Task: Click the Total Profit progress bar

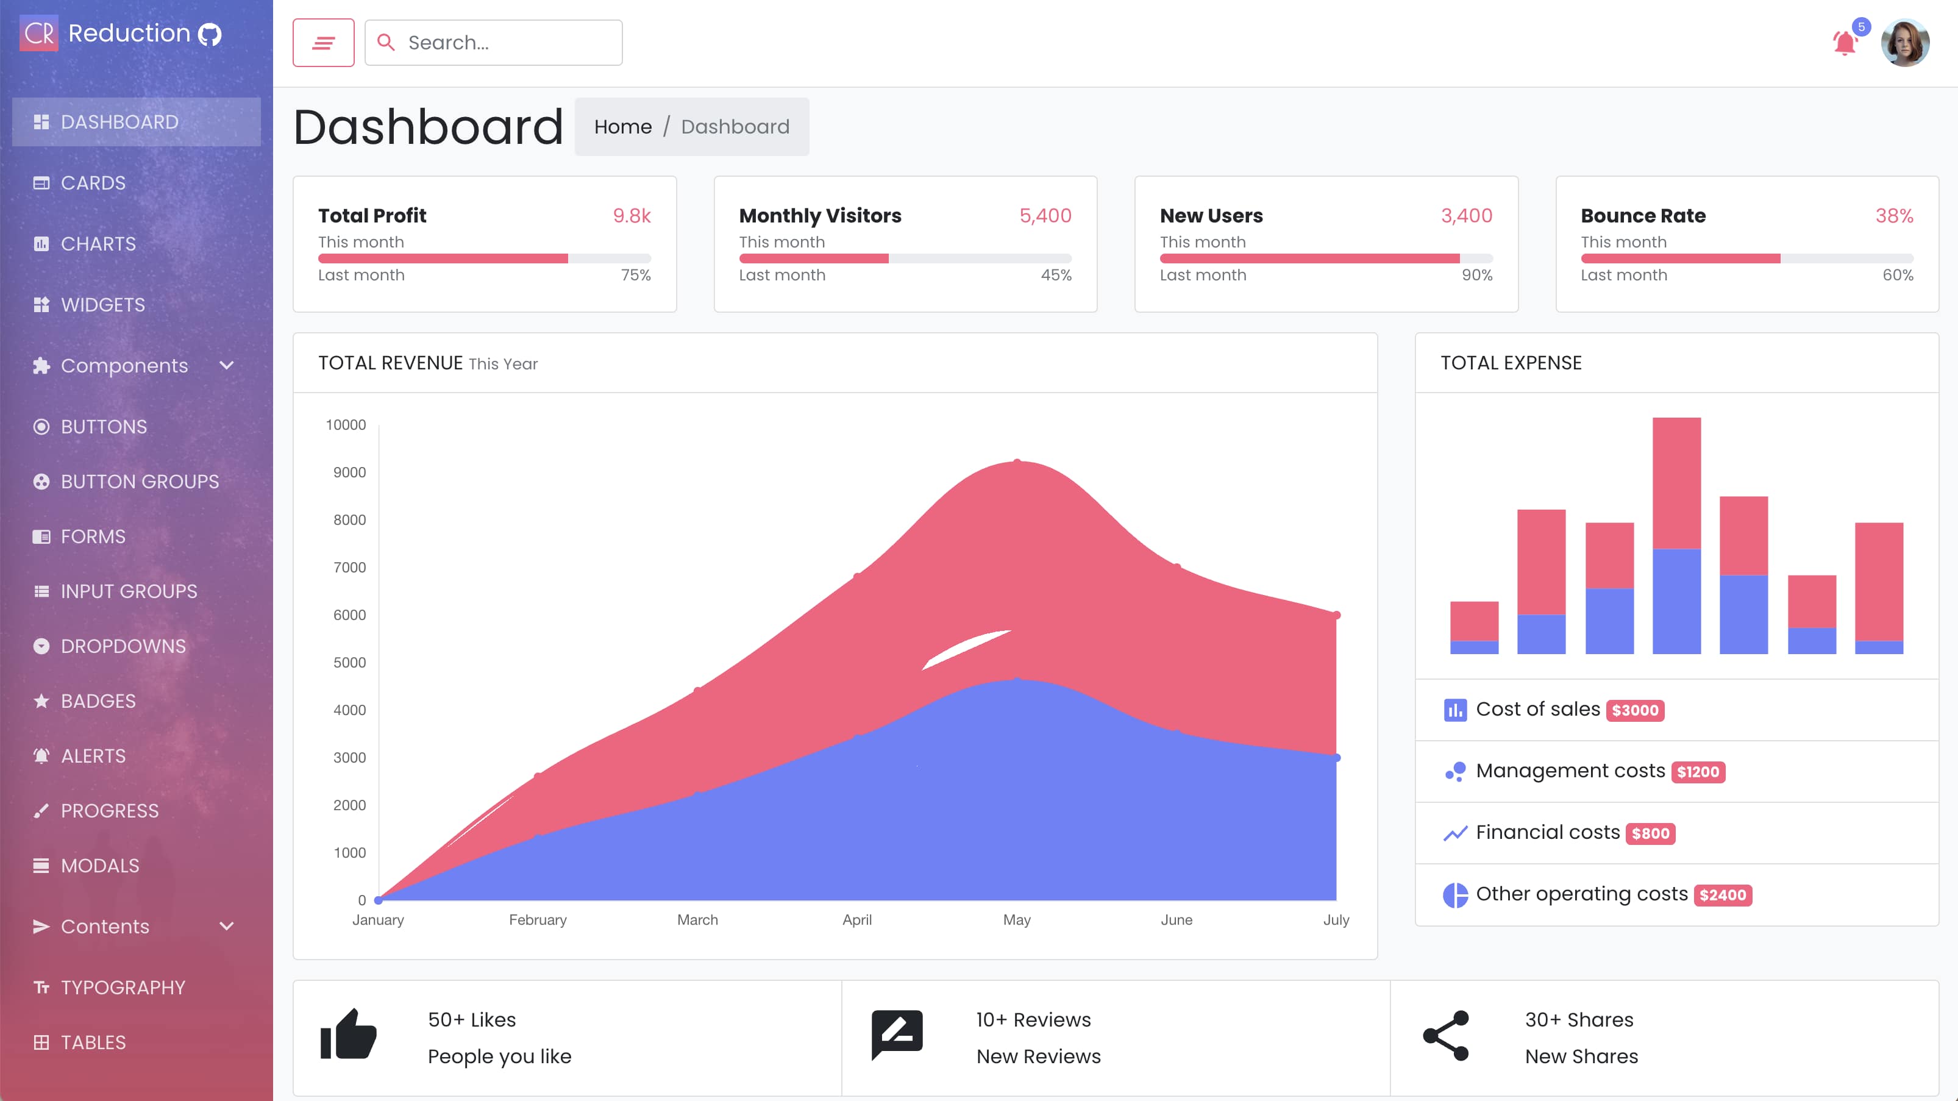Action: click(484, 258)
